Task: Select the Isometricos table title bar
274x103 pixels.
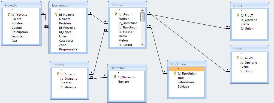Action: tap(68, 5)
